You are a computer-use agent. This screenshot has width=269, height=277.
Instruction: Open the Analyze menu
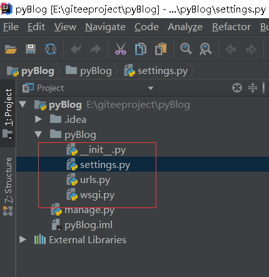(x=185, y=27)
